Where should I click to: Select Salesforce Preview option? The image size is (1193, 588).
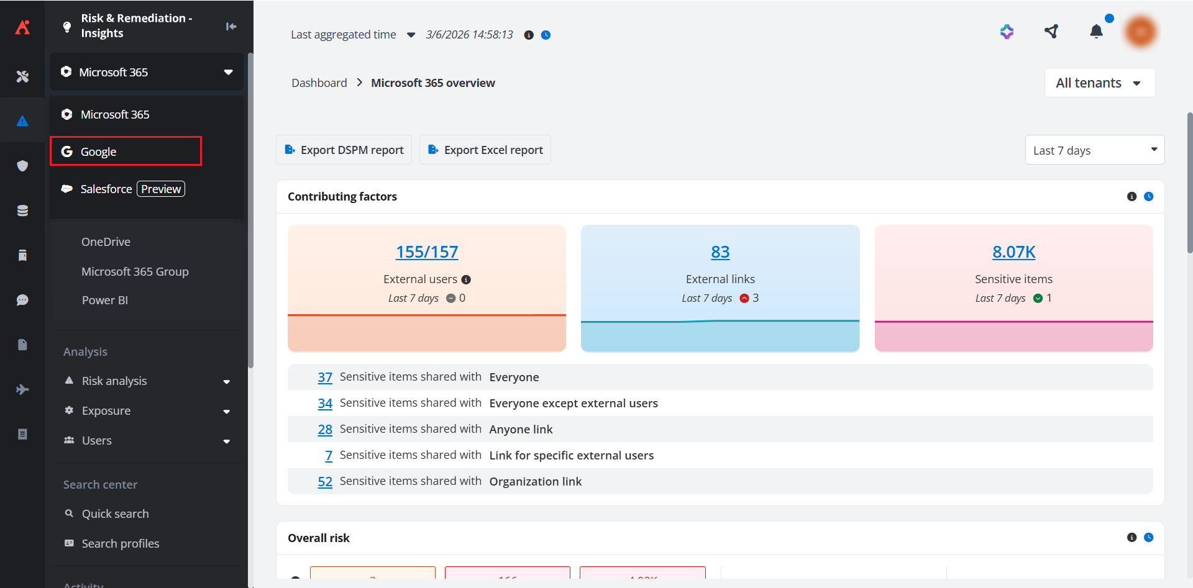[123, 189]
